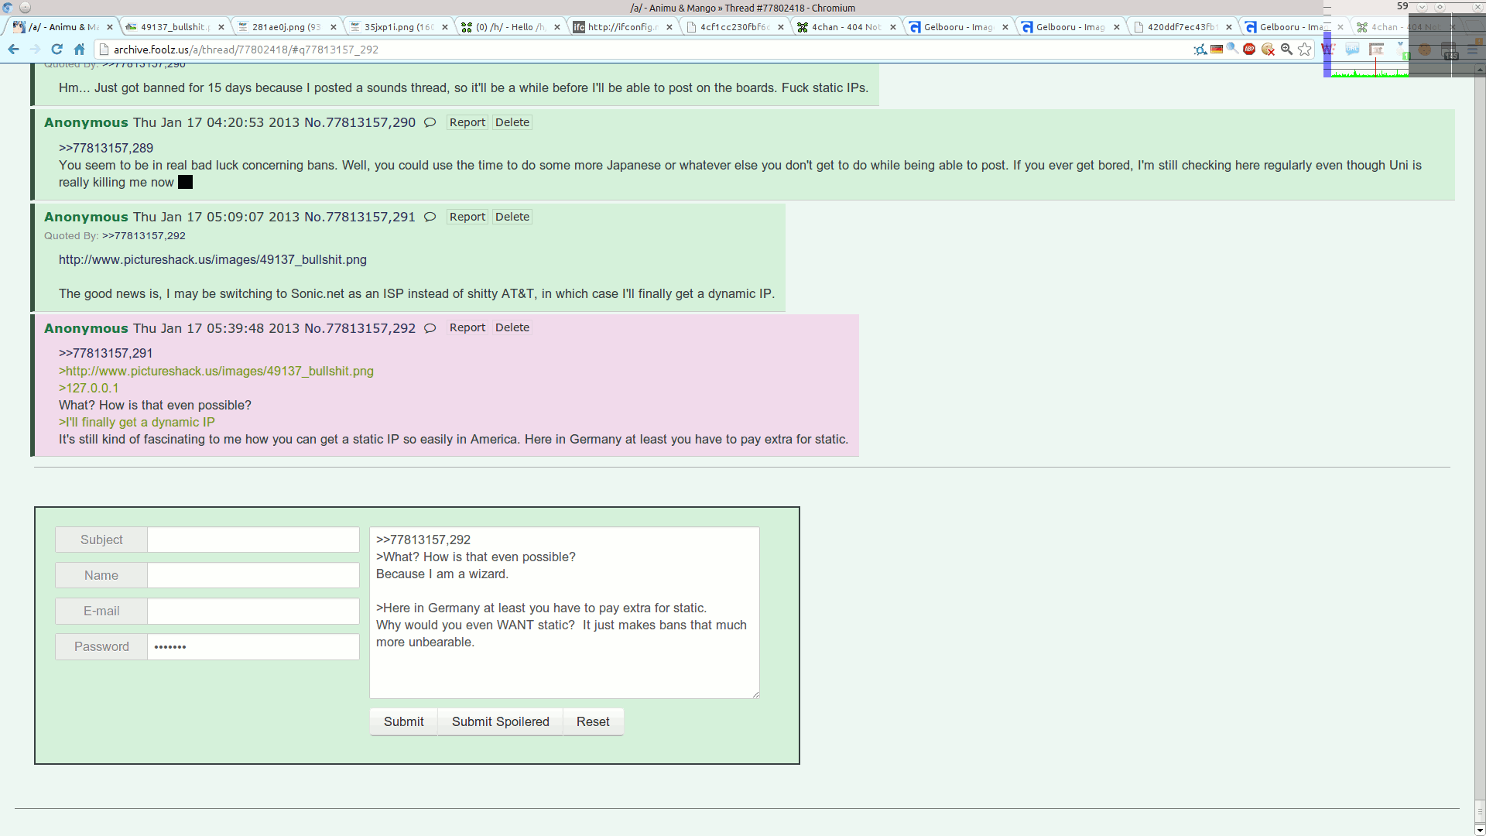1486x836 pixels.
Task: Click the Adblock Plus ABP extension icon
Action: pyautogui.click(x=1249, y=50)
